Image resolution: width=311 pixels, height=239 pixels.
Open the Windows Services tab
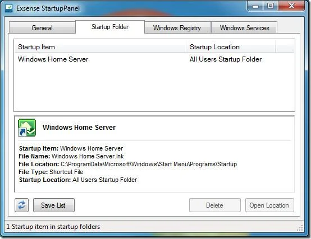click(x=244, y=27)
